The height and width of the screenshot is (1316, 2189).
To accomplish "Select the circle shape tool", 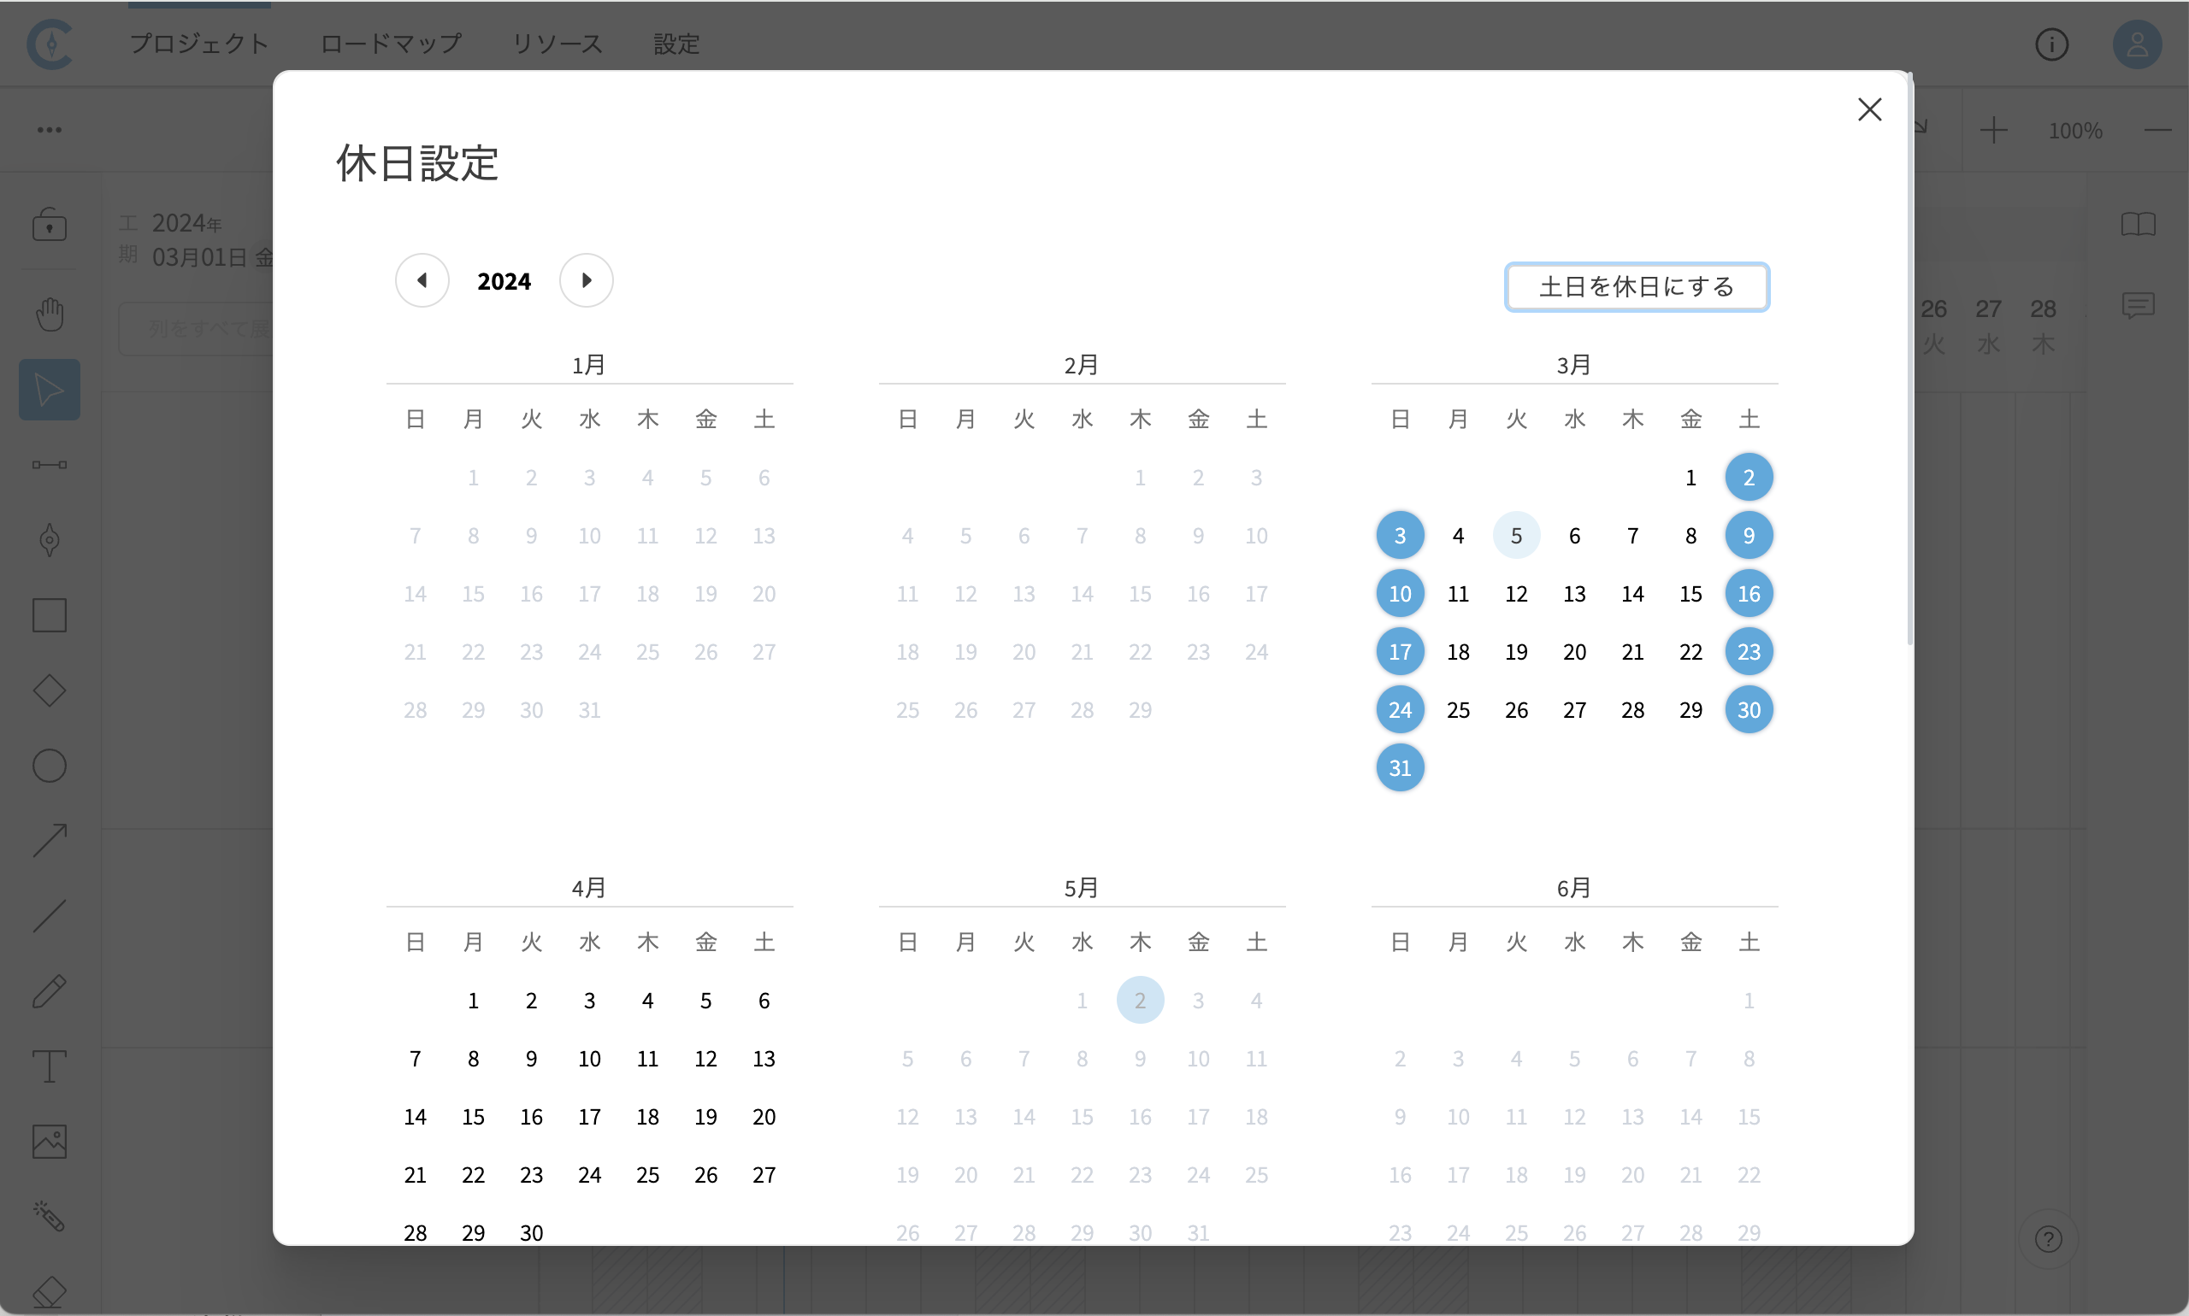I will point(50,767).
